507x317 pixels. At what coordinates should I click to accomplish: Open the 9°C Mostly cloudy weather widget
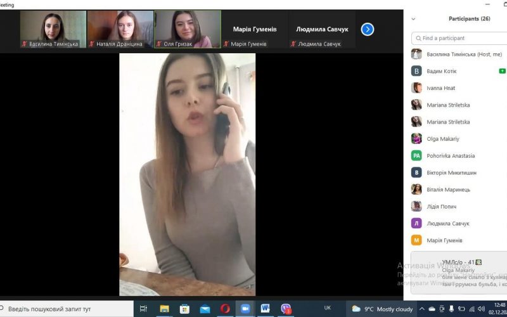(382, 309)
